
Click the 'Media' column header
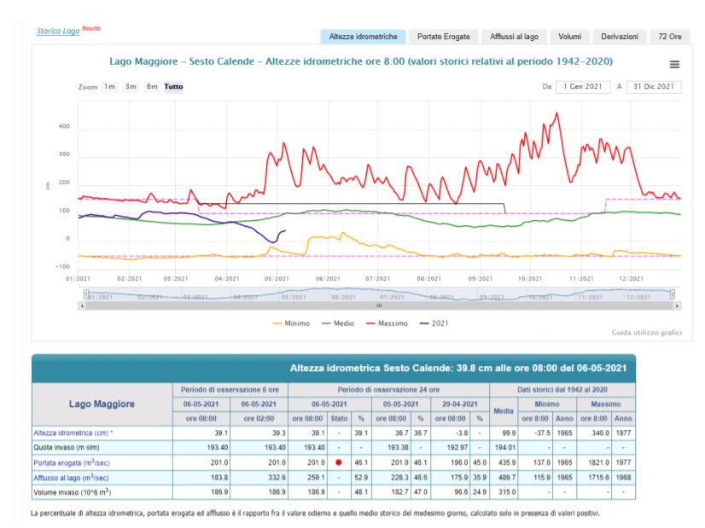(x=504, y=411)
